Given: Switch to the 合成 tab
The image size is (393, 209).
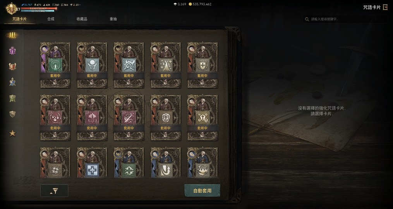Looking at the screenshot, I should 51,19.
